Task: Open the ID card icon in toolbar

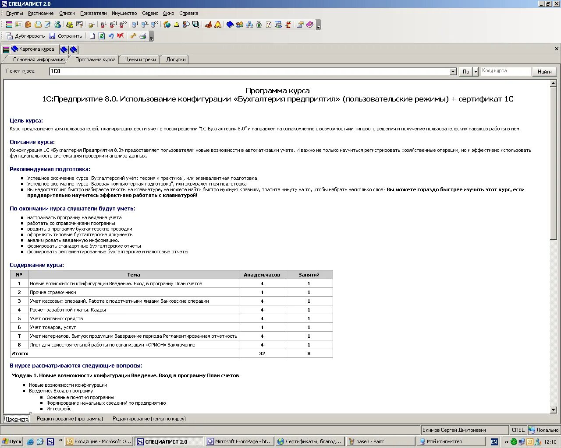Action: coord(19,24)
